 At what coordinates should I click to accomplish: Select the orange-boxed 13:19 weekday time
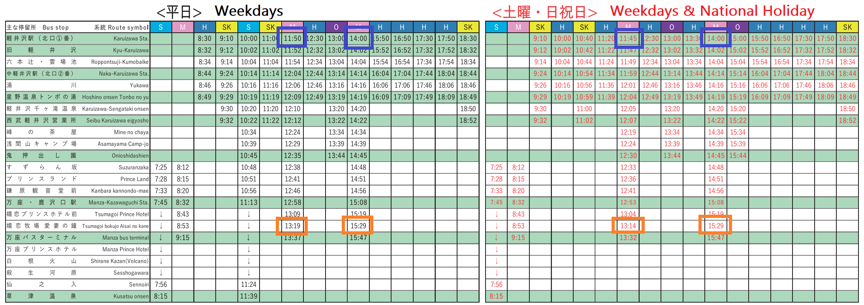(292, 226)
